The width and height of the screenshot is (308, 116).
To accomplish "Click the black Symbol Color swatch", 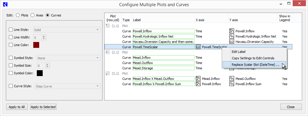I will click(40, 73).
